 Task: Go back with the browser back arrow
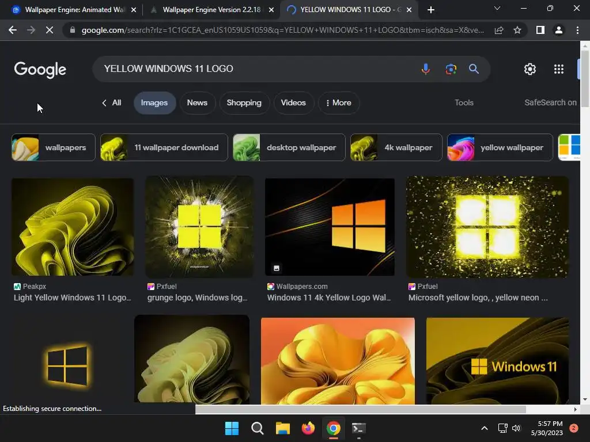(13, 30)
